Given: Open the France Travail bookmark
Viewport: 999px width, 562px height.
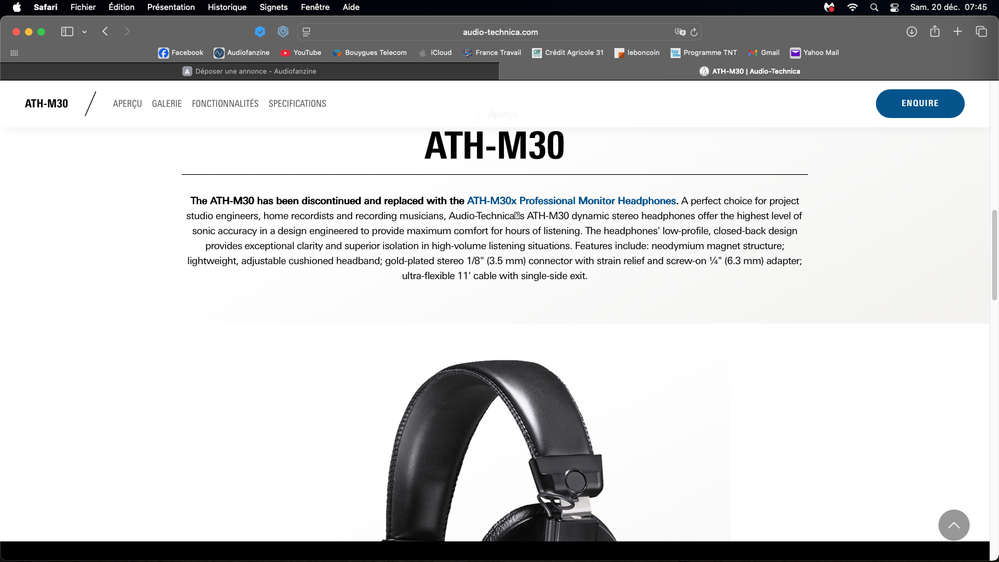Looking at the screenshot, I should tap(491, 53).
